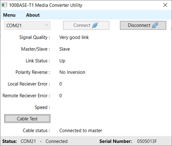The image size is (172, 146).
Task: Click the 'Signal Quality :' label
Action: coord(34,37)
